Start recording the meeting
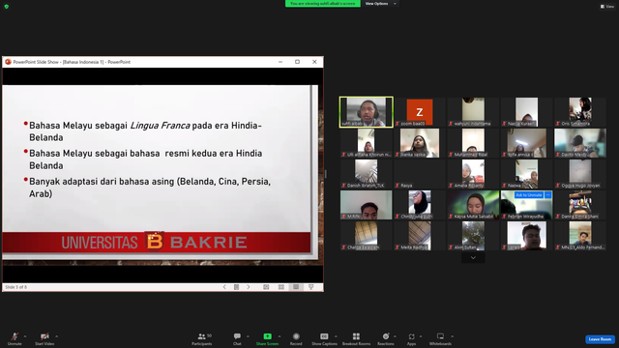The height and width of the screenshot is (348, 619). click(x=296, y=338)
